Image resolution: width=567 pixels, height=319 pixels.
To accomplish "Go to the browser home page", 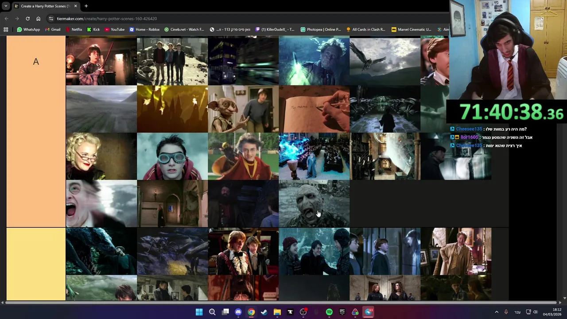I will [38, 19].
